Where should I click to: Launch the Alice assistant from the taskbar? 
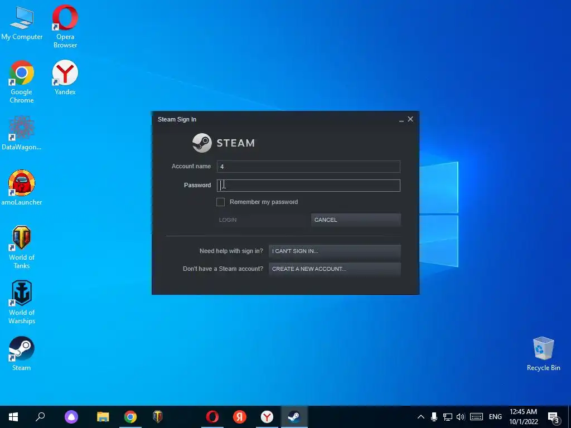[71, 417]
